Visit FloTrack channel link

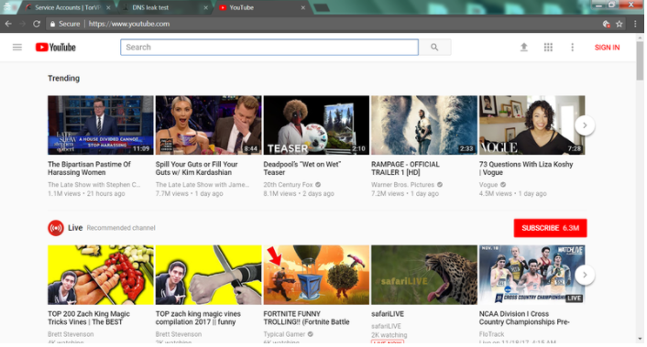coord(491,334)
